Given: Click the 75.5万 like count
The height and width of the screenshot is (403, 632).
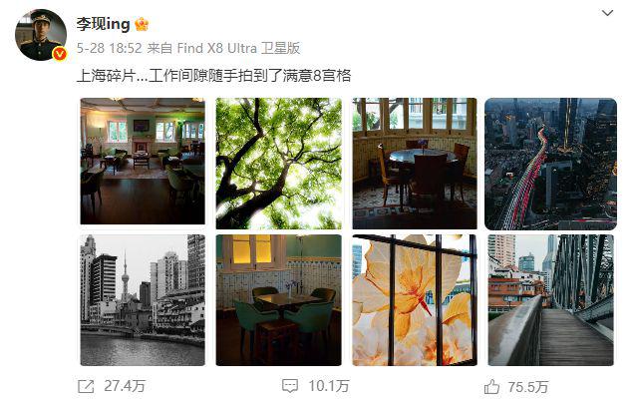Looking at the screenshot, I should click(x=528, y=387).
